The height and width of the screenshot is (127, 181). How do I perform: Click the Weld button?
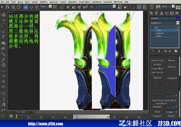[157, 112]
